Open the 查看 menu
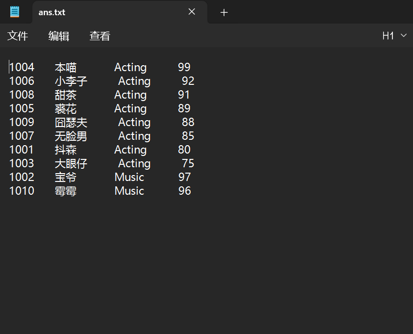This screenshot has height=334, width=413. (x=99, y=36)
